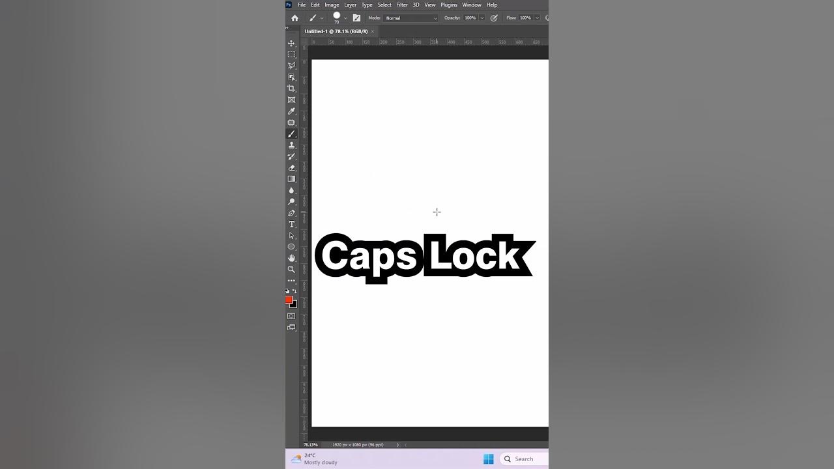This screenshot has width=834, height=469.
Task: Open the Edit menu
Action: 315,5
